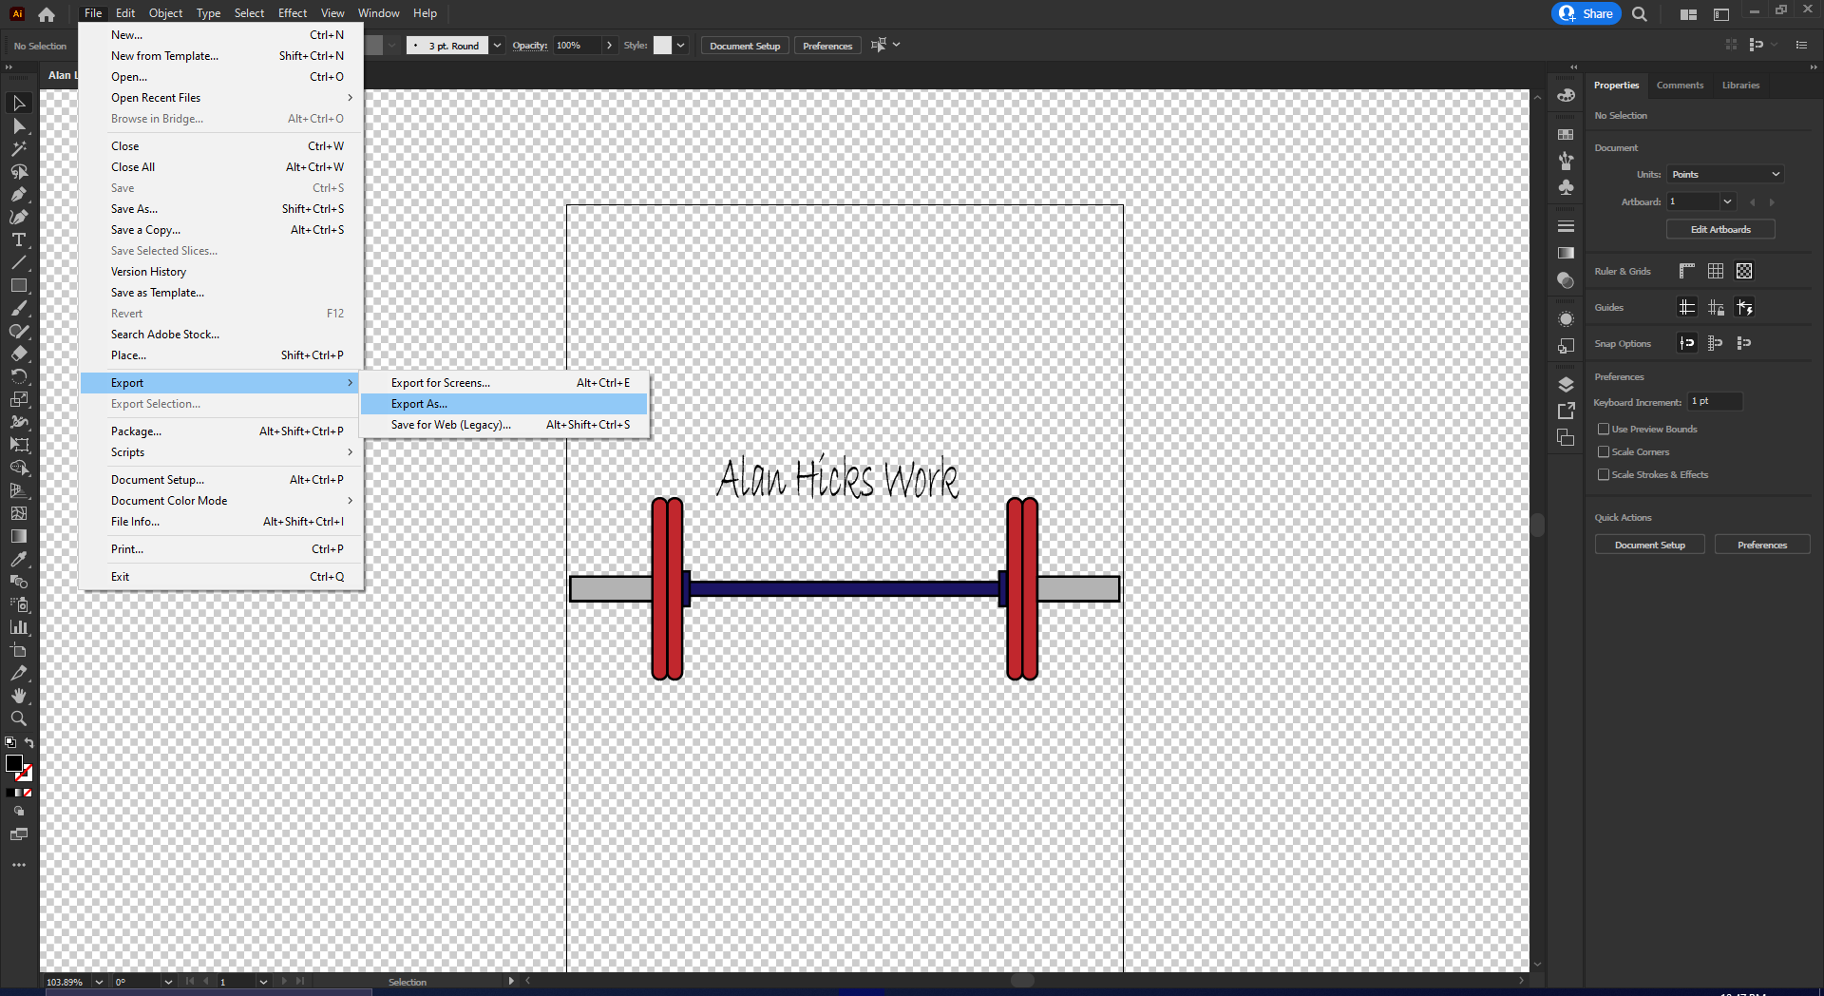The image size is (1824, 996).
Task: Select the Eyedropper tool
Action: (19, 559)
